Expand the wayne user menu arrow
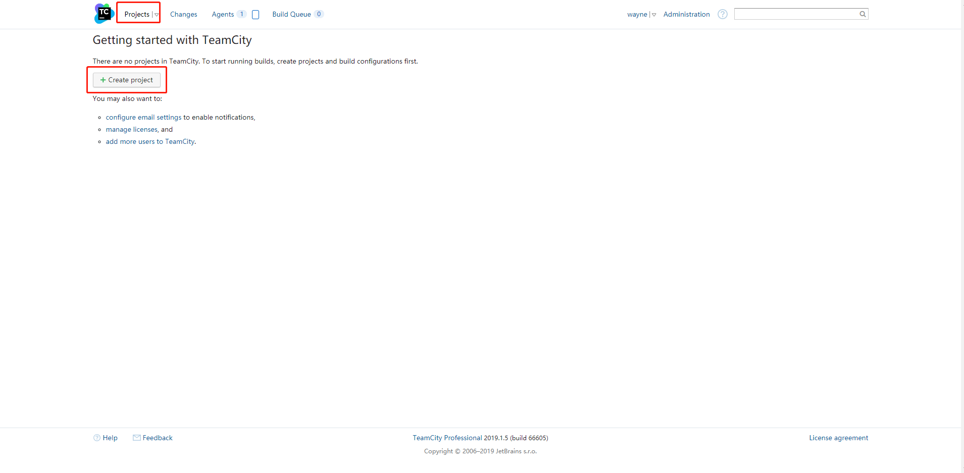This screenshot has height=473, width=964. pyautogui.click(x=654, y=15)
